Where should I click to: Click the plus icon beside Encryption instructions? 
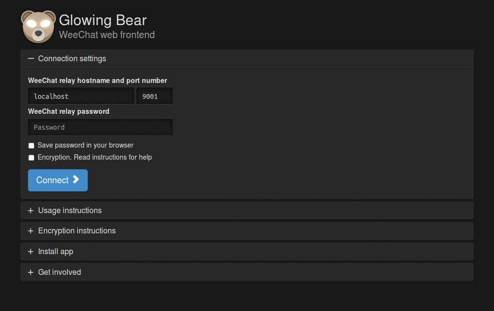pyautogui.click(x=31, y=230)
